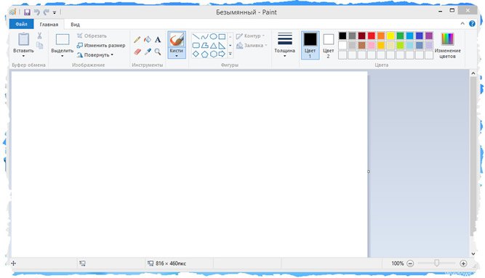Image resolution: width=485 pixels, height=278 pixels.
Task: Open the Файл menu tab
Action: [x=21, y=24]
